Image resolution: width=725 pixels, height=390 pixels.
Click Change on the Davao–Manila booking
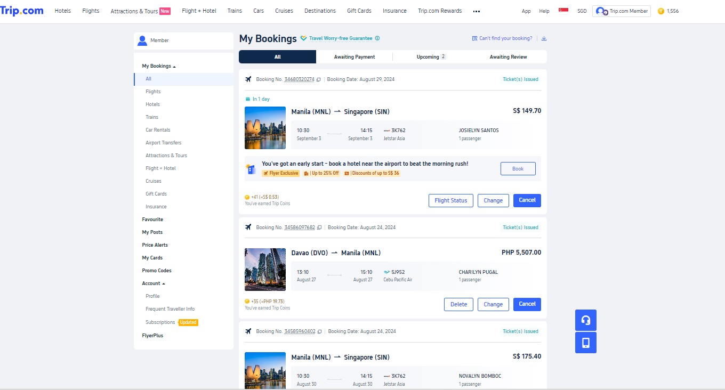(x=493, y=304)
